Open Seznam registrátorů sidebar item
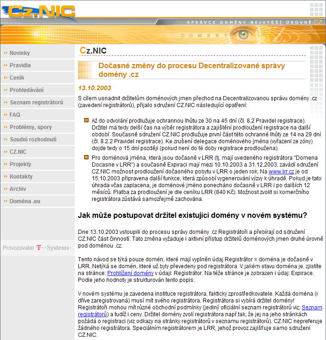 (37, 103)
